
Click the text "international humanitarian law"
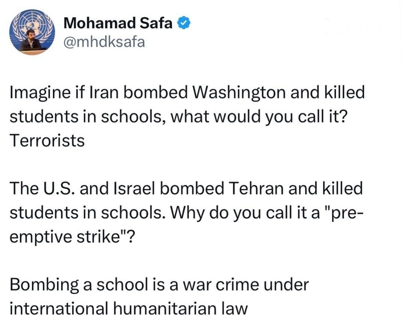pyautogui.click(x=128, y=308)
